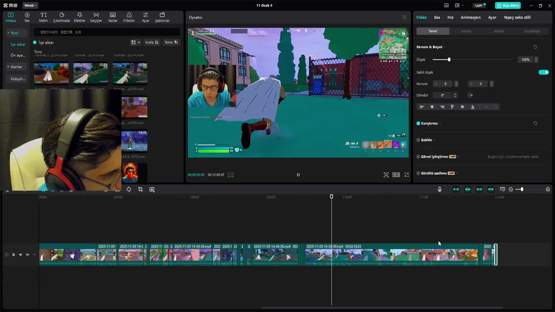555x312 pixels.
Task: Select the İçe aktar radio option
Action: 35,42
